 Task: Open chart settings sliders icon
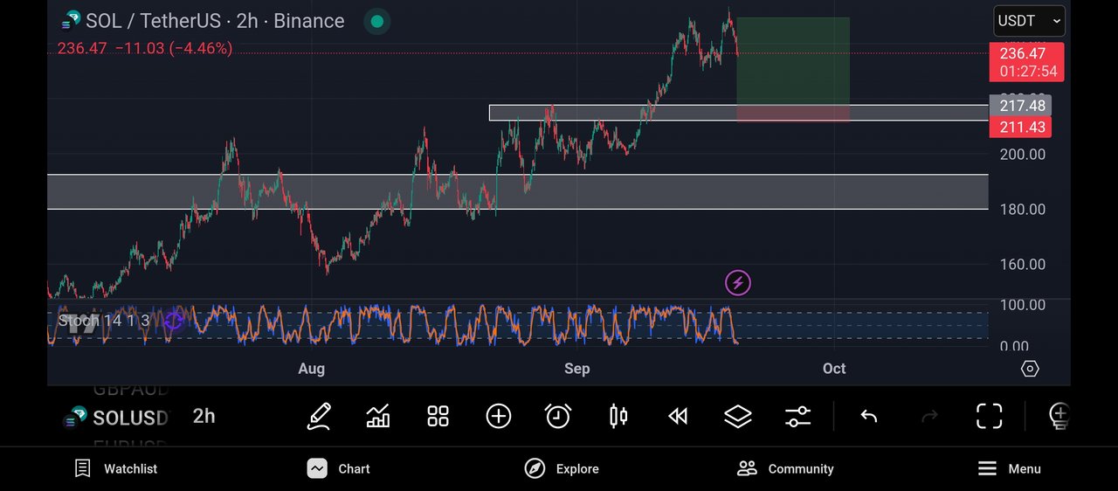tap(797, 416)
